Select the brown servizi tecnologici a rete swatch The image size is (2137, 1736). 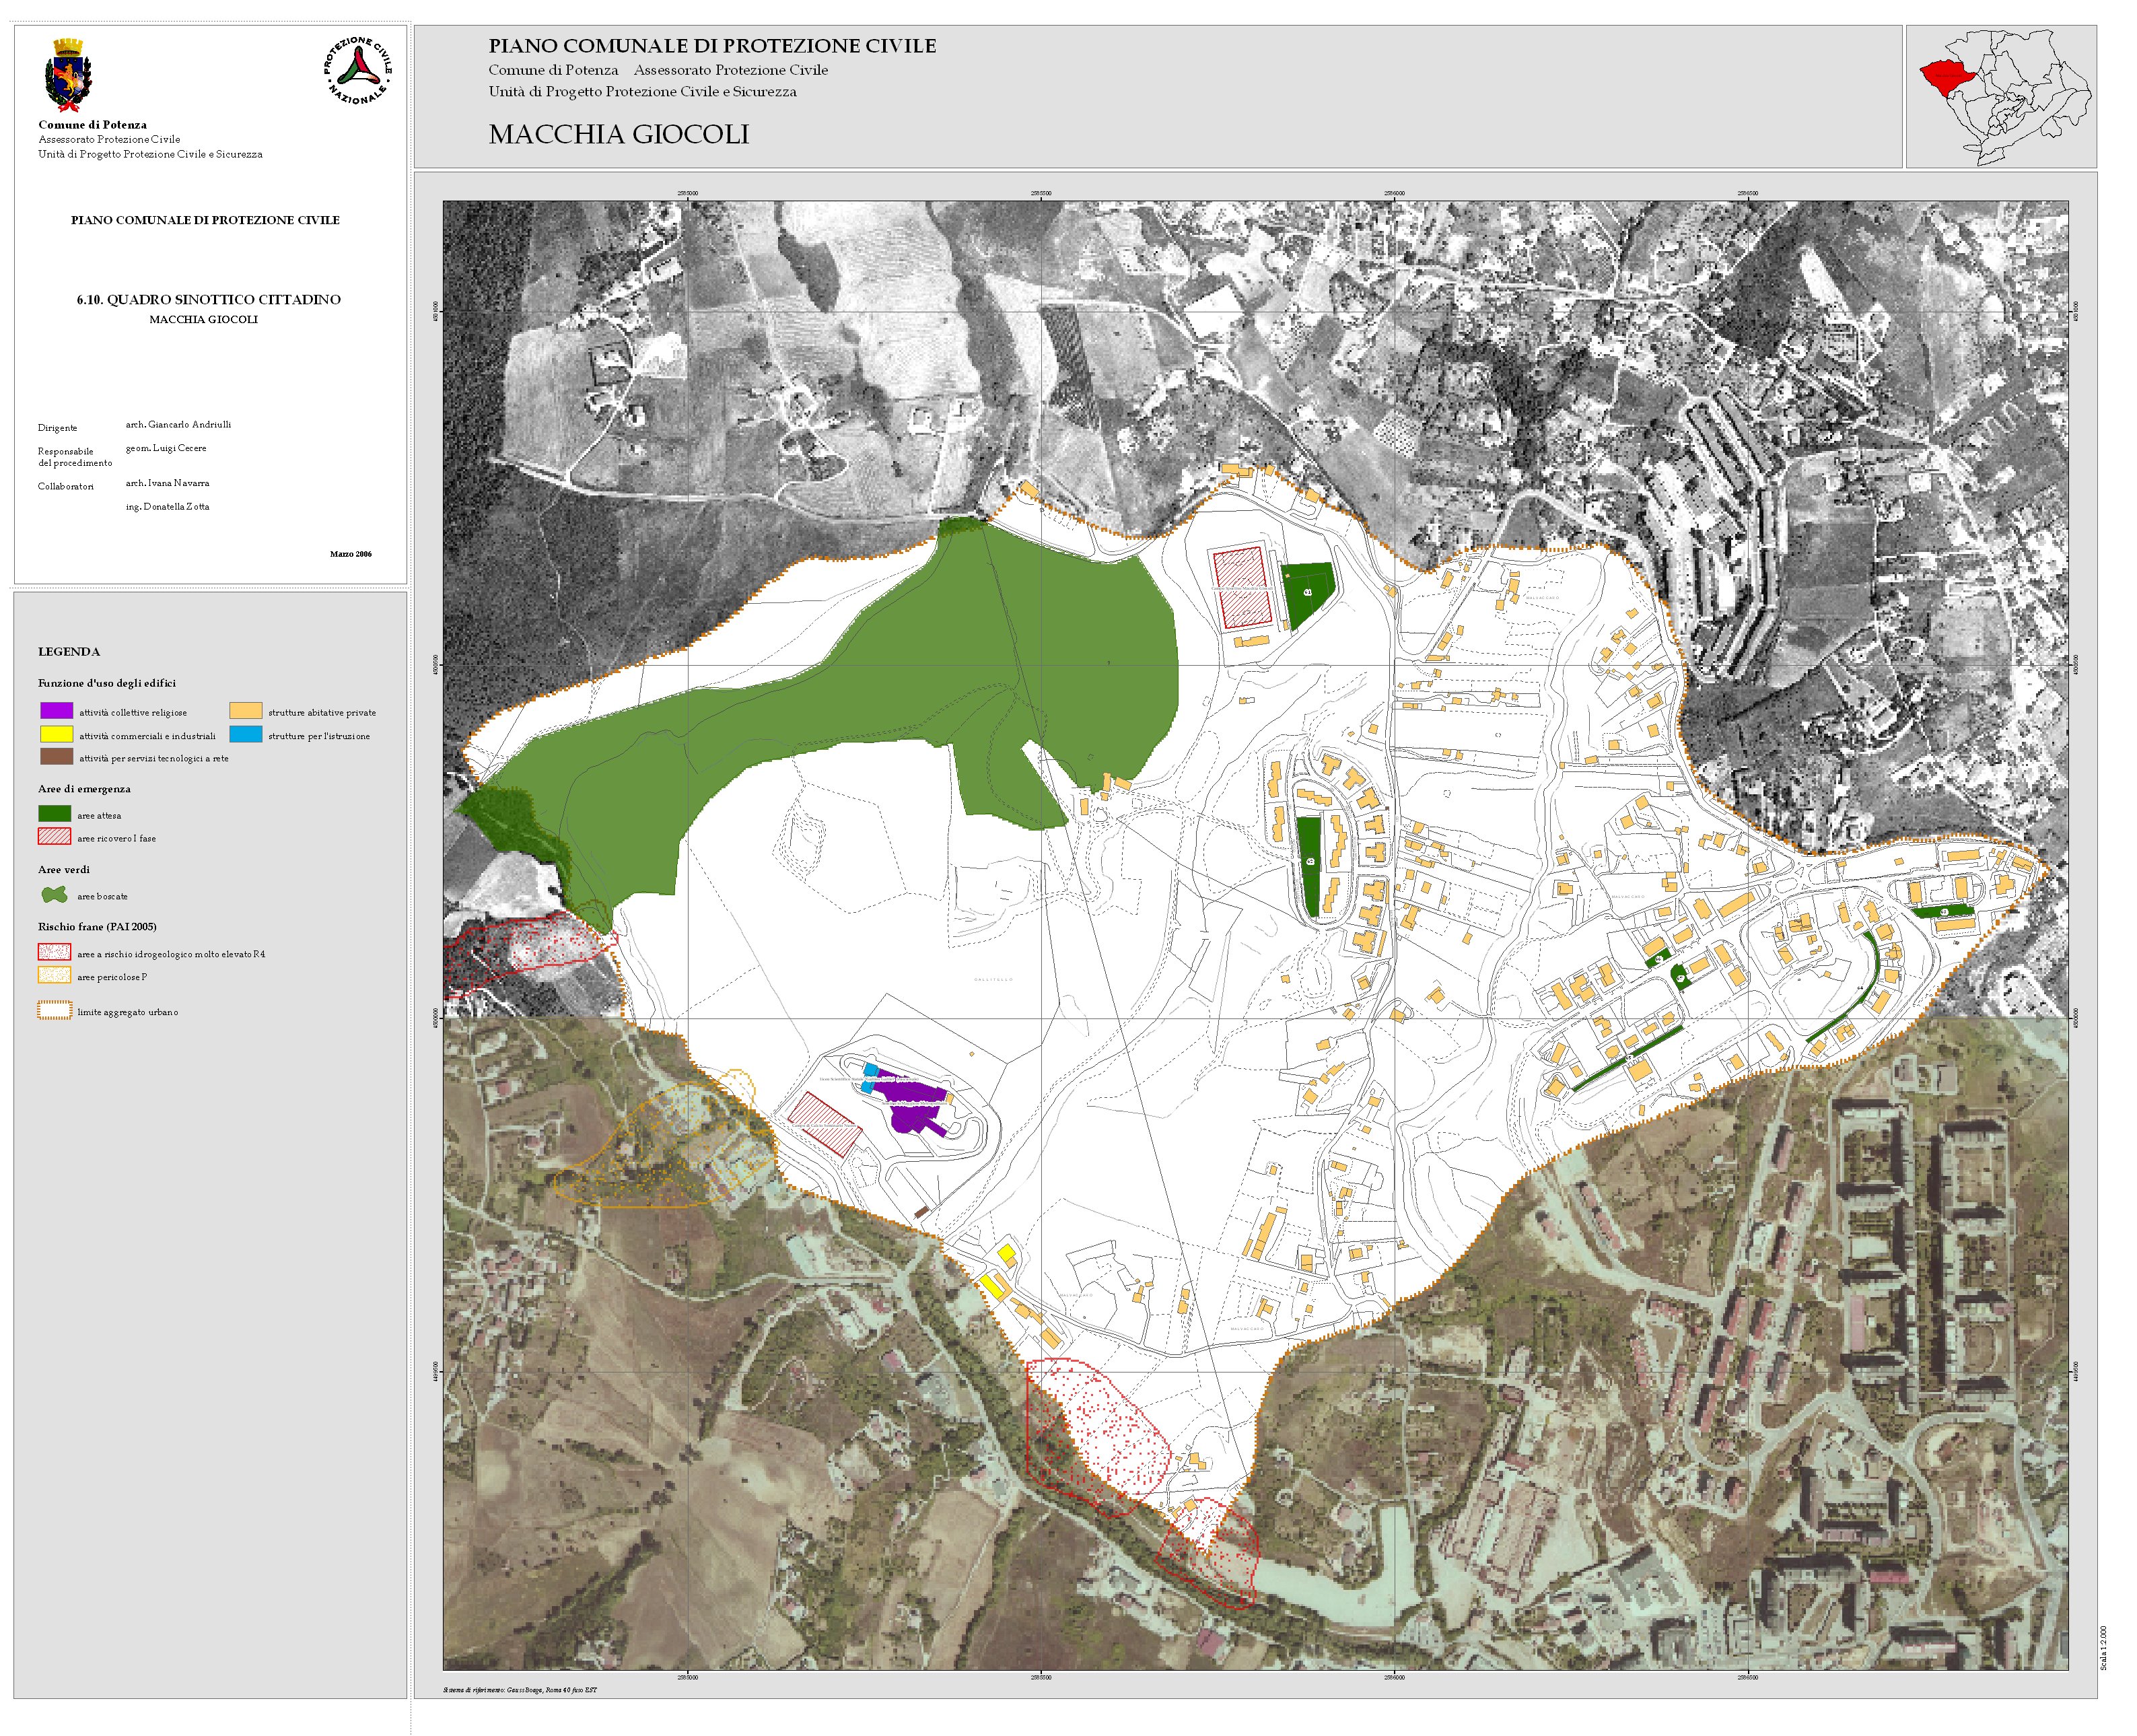tap(56, 757)
